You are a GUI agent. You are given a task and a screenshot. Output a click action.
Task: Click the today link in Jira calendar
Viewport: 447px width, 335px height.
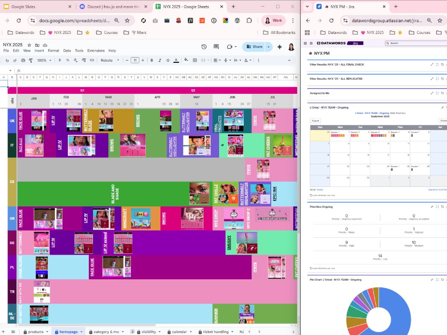(320, 190)
